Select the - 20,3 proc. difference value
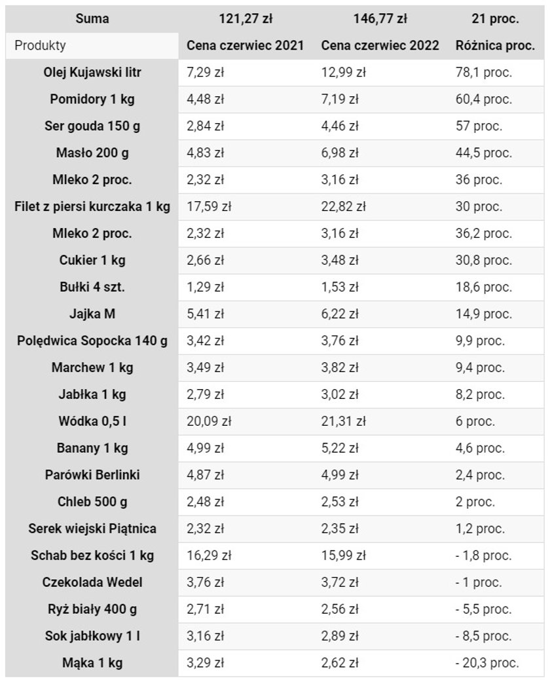The image size is (550, 680). 487,663
